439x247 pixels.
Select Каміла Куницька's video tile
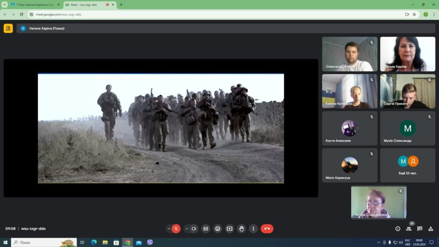[x=350, y=91]
